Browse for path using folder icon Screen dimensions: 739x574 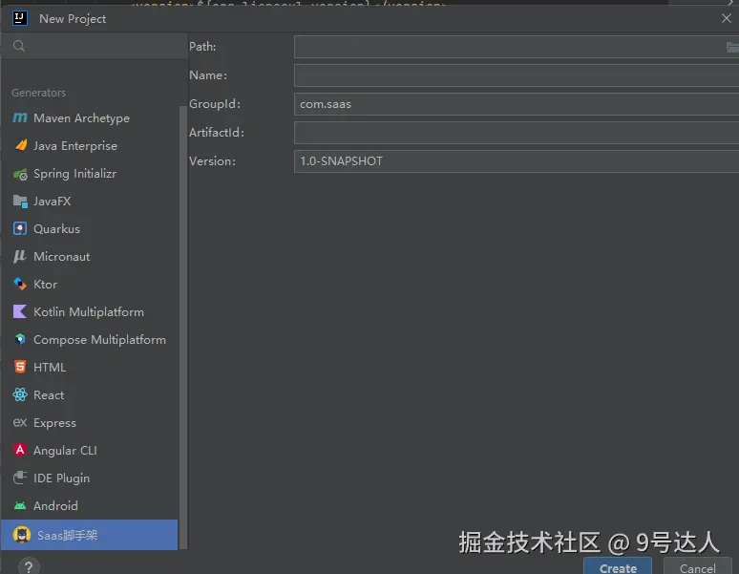[x=732, y=47]
